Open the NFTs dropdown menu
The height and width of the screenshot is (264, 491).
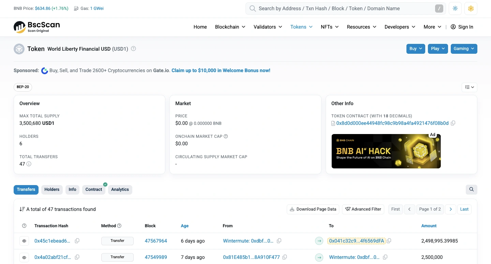(x=330, y=27)
